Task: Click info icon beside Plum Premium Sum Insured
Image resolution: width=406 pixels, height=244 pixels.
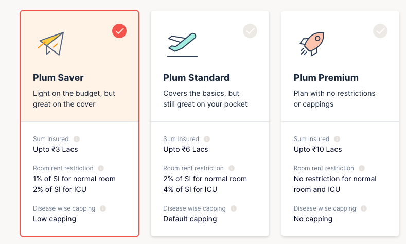Action: point(338,139)
